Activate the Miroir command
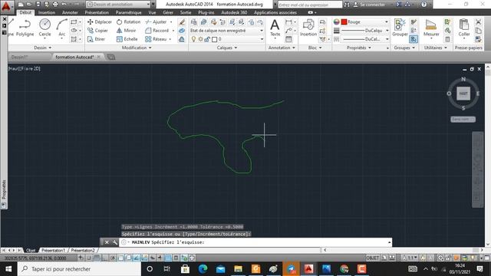This screenshot has width=491, height=276. point(126,31)
